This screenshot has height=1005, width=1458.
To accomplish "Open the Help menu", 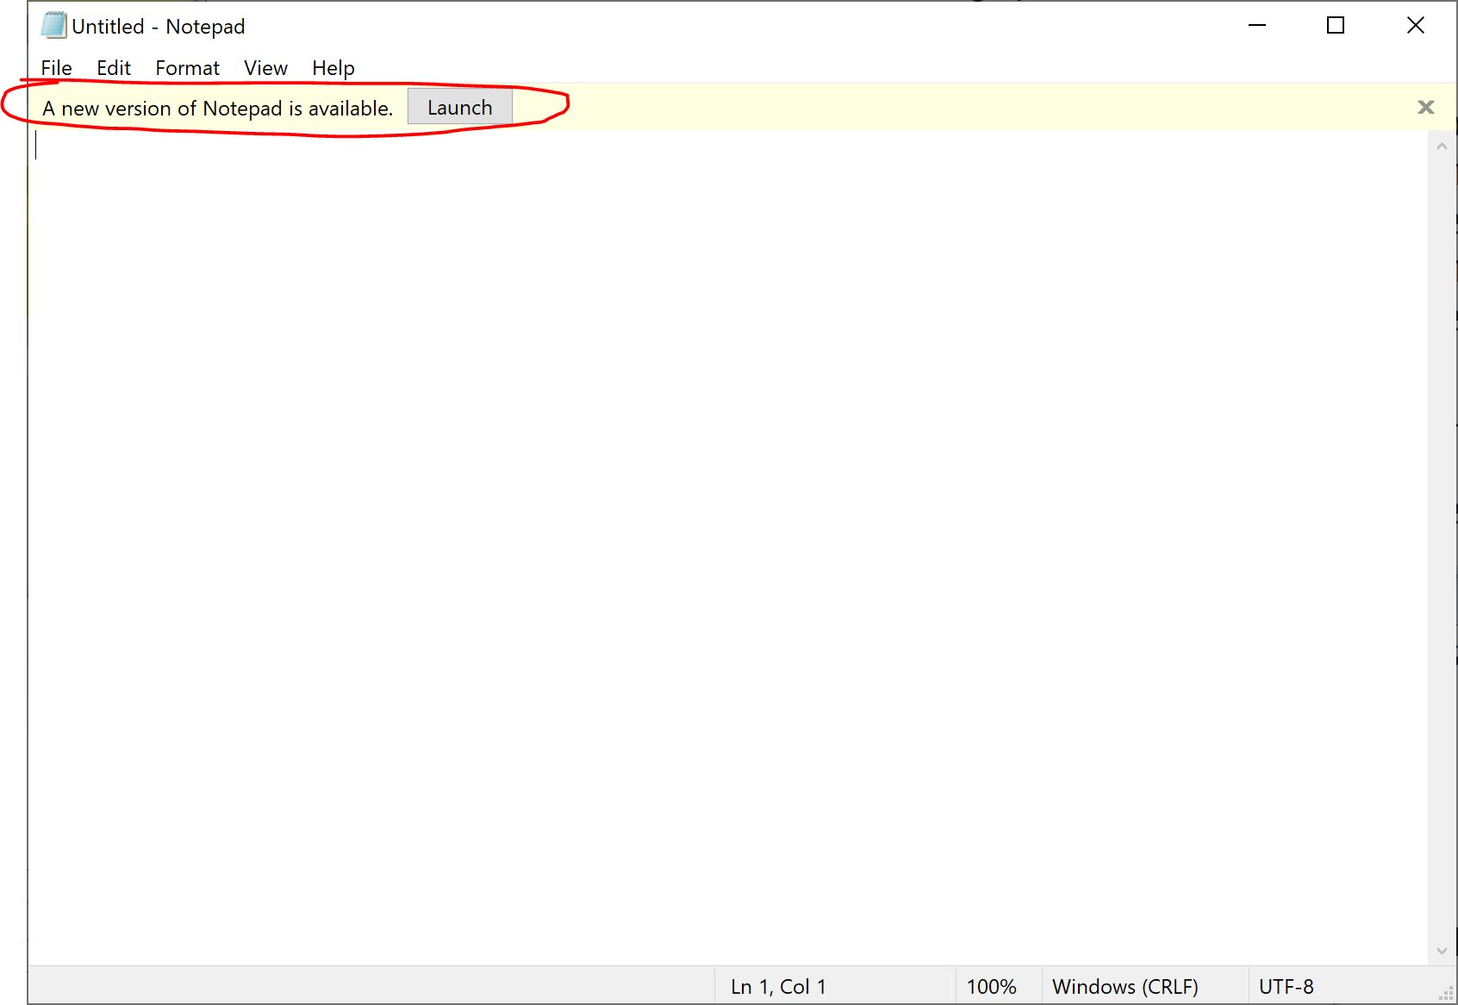I will pos(333,68).
